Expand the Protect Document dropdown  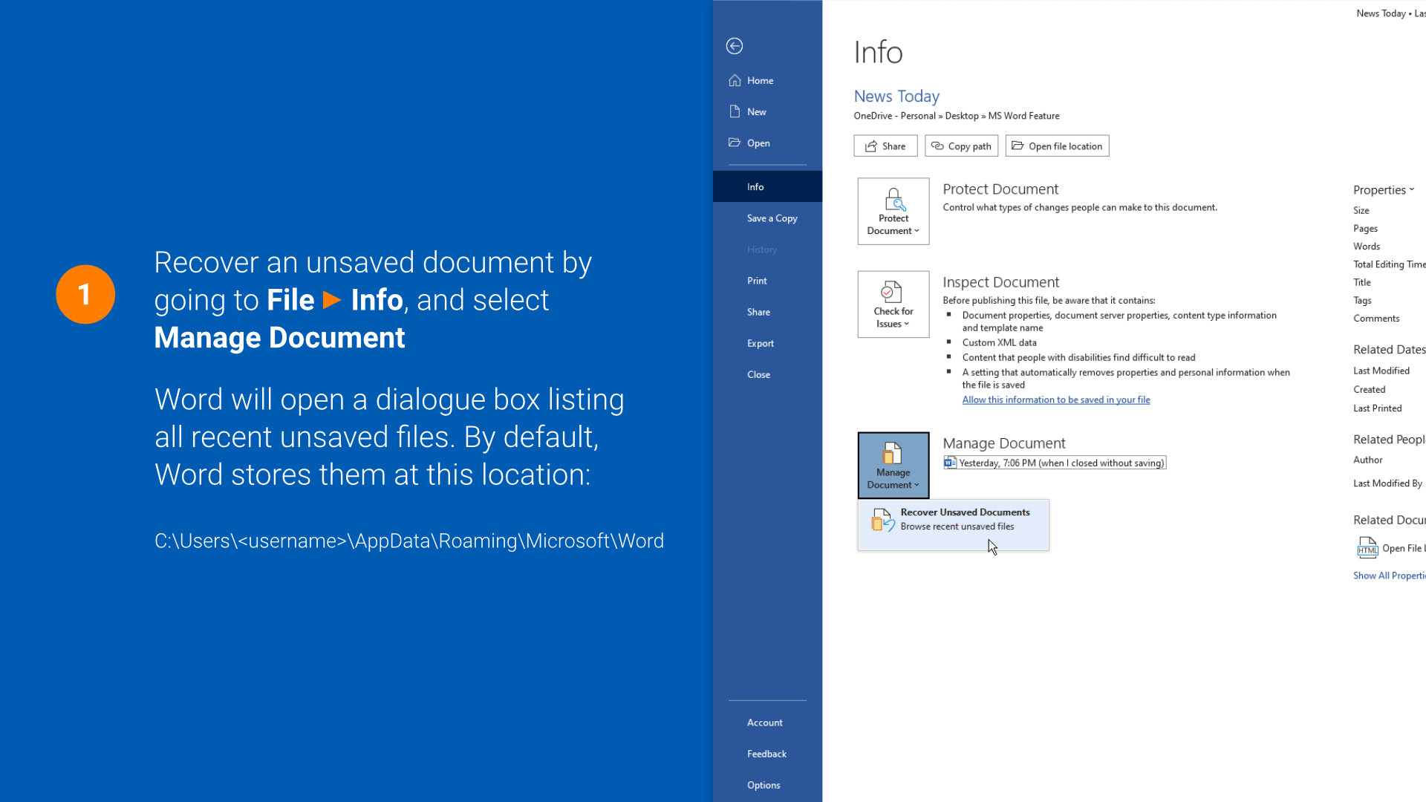(x=893, y=211)
